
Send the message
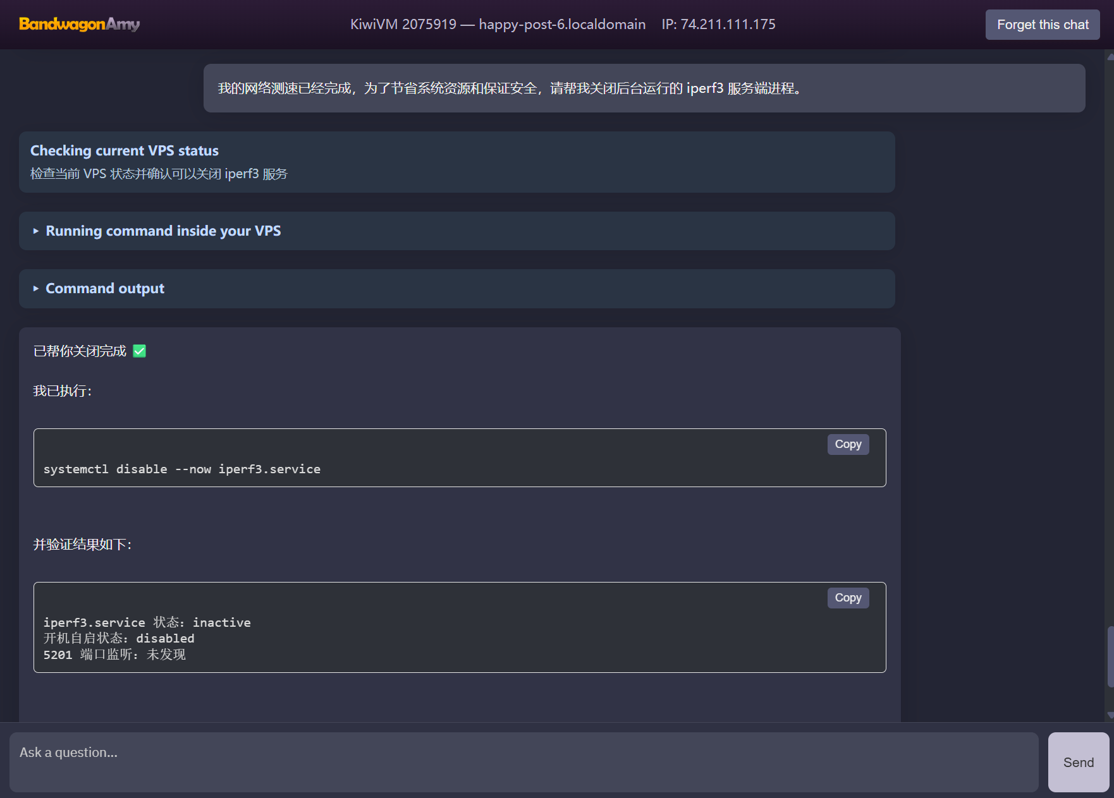pyautogui.click(x=1079, y=762)
